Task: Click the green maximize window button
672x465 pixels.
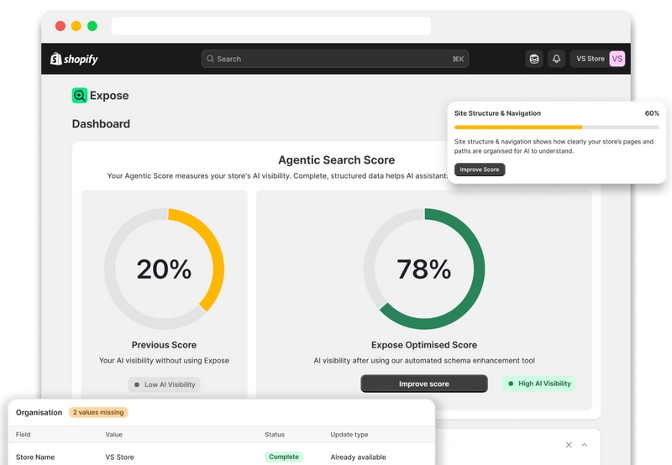Action: click(x=92, y=26)
